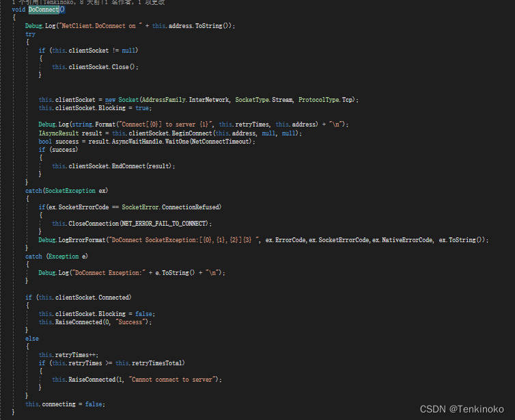Click the "DoConnect Exception:" string literal

click(109, 273)
